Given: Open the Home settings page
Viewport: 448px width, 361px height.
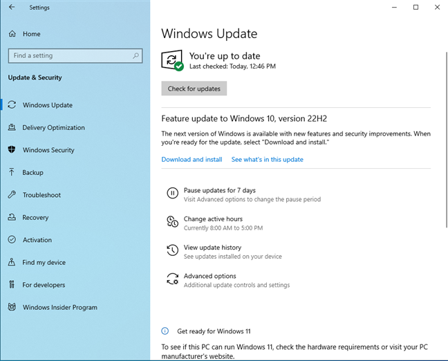Looking at the screenshot, I should pos(32,34).
